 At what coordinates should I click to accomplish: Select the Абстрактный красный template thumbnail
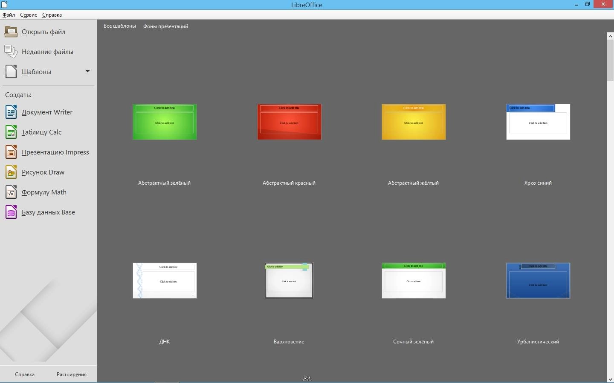click(x=289, y=122)
